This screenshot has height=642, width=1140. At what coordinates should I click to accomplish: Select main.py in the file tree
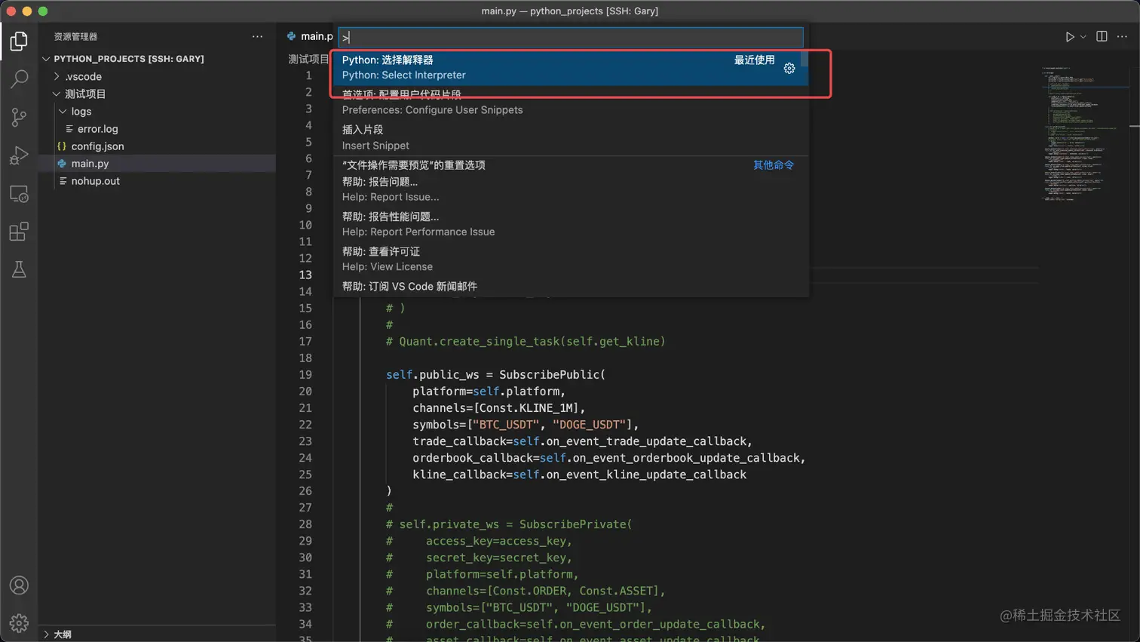157,164
